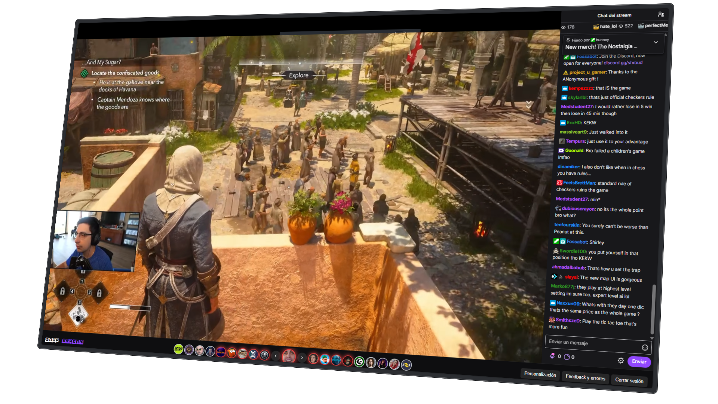This screenshot has height=404, width=718.
Task: Click Fossabot name beside 'Shirley' message
Action: 577,242
